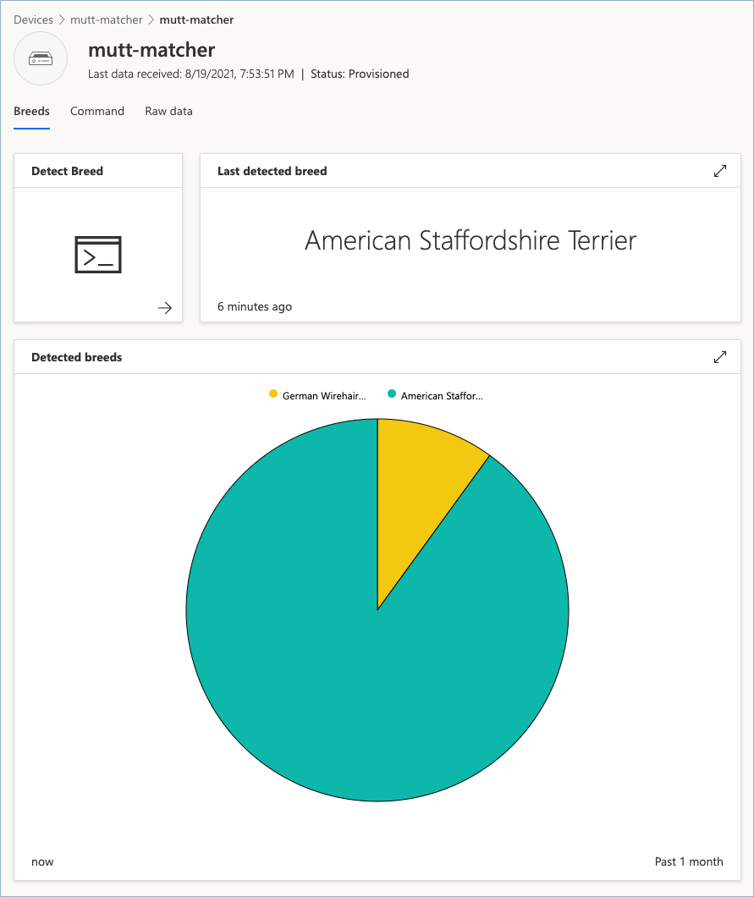Click the Status: Provisioned text
This screenshot has width=754, height=897.
click(360, 74)
